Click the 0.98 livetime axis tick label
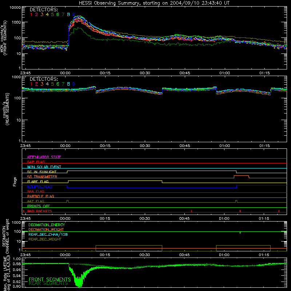The width and height of the screenshot is (291, 291). coord(17,264)
